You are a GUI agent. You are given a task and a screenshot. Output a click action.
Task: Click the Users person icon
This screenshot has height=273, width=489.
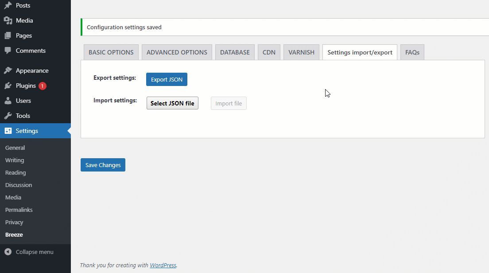coord(8,101)
